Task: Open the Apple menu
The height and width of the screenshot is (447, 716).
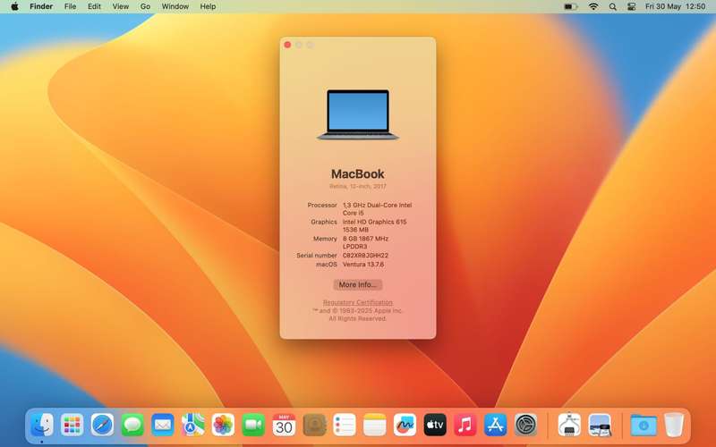Action: pyautogui.click(x=14, y=6)
